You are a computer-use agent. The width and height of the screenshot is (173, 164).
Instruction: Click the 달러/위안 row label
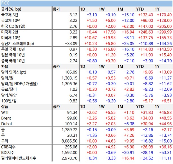tap(9, 95)
